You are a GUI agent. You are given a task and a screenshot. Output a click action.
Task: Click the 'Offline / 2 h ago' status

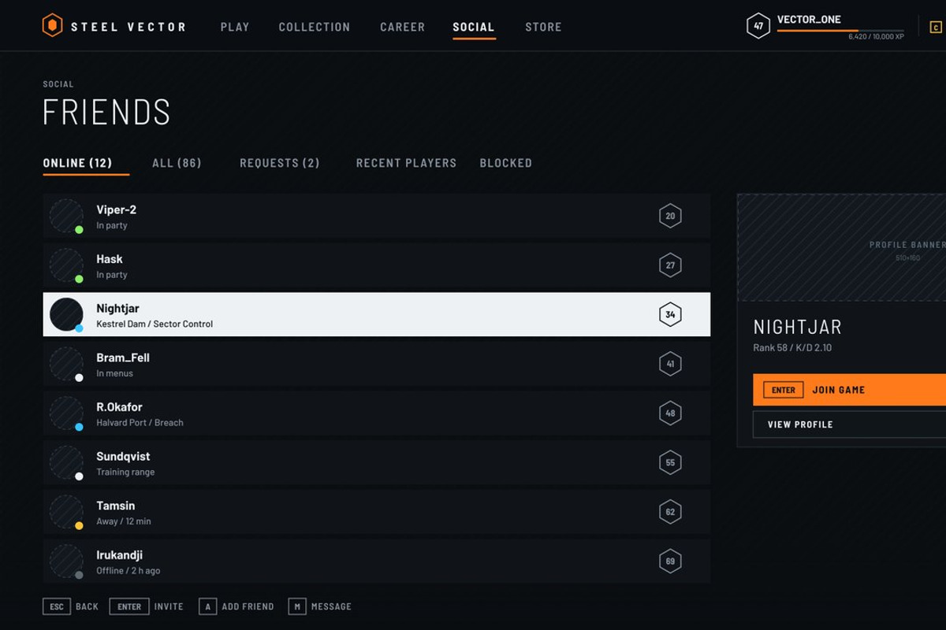[x=128, y=571]
